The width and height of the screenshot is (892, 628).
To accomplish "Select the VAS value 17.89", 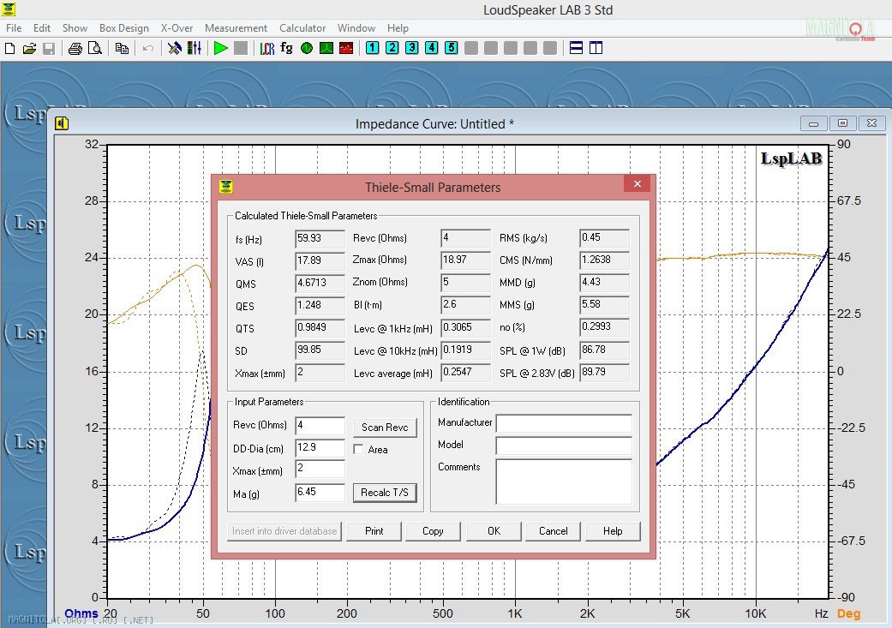I will point(320,260).
